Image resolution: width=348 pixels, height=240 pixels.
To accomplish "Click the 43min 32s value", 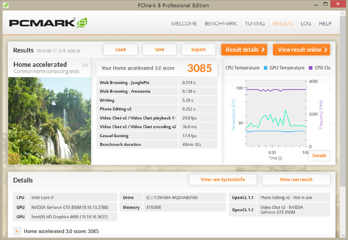I will [x=191, y=145].
